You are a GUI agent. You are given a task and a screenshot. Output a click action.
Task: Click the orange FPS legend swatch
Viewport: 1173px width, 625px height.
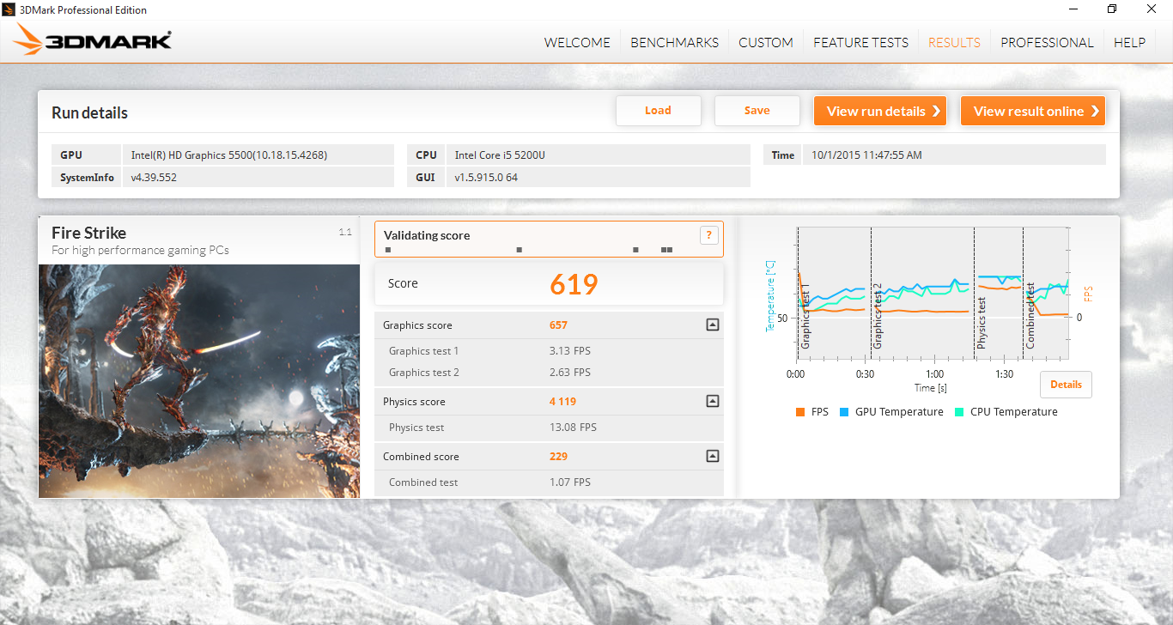point(800,412)
